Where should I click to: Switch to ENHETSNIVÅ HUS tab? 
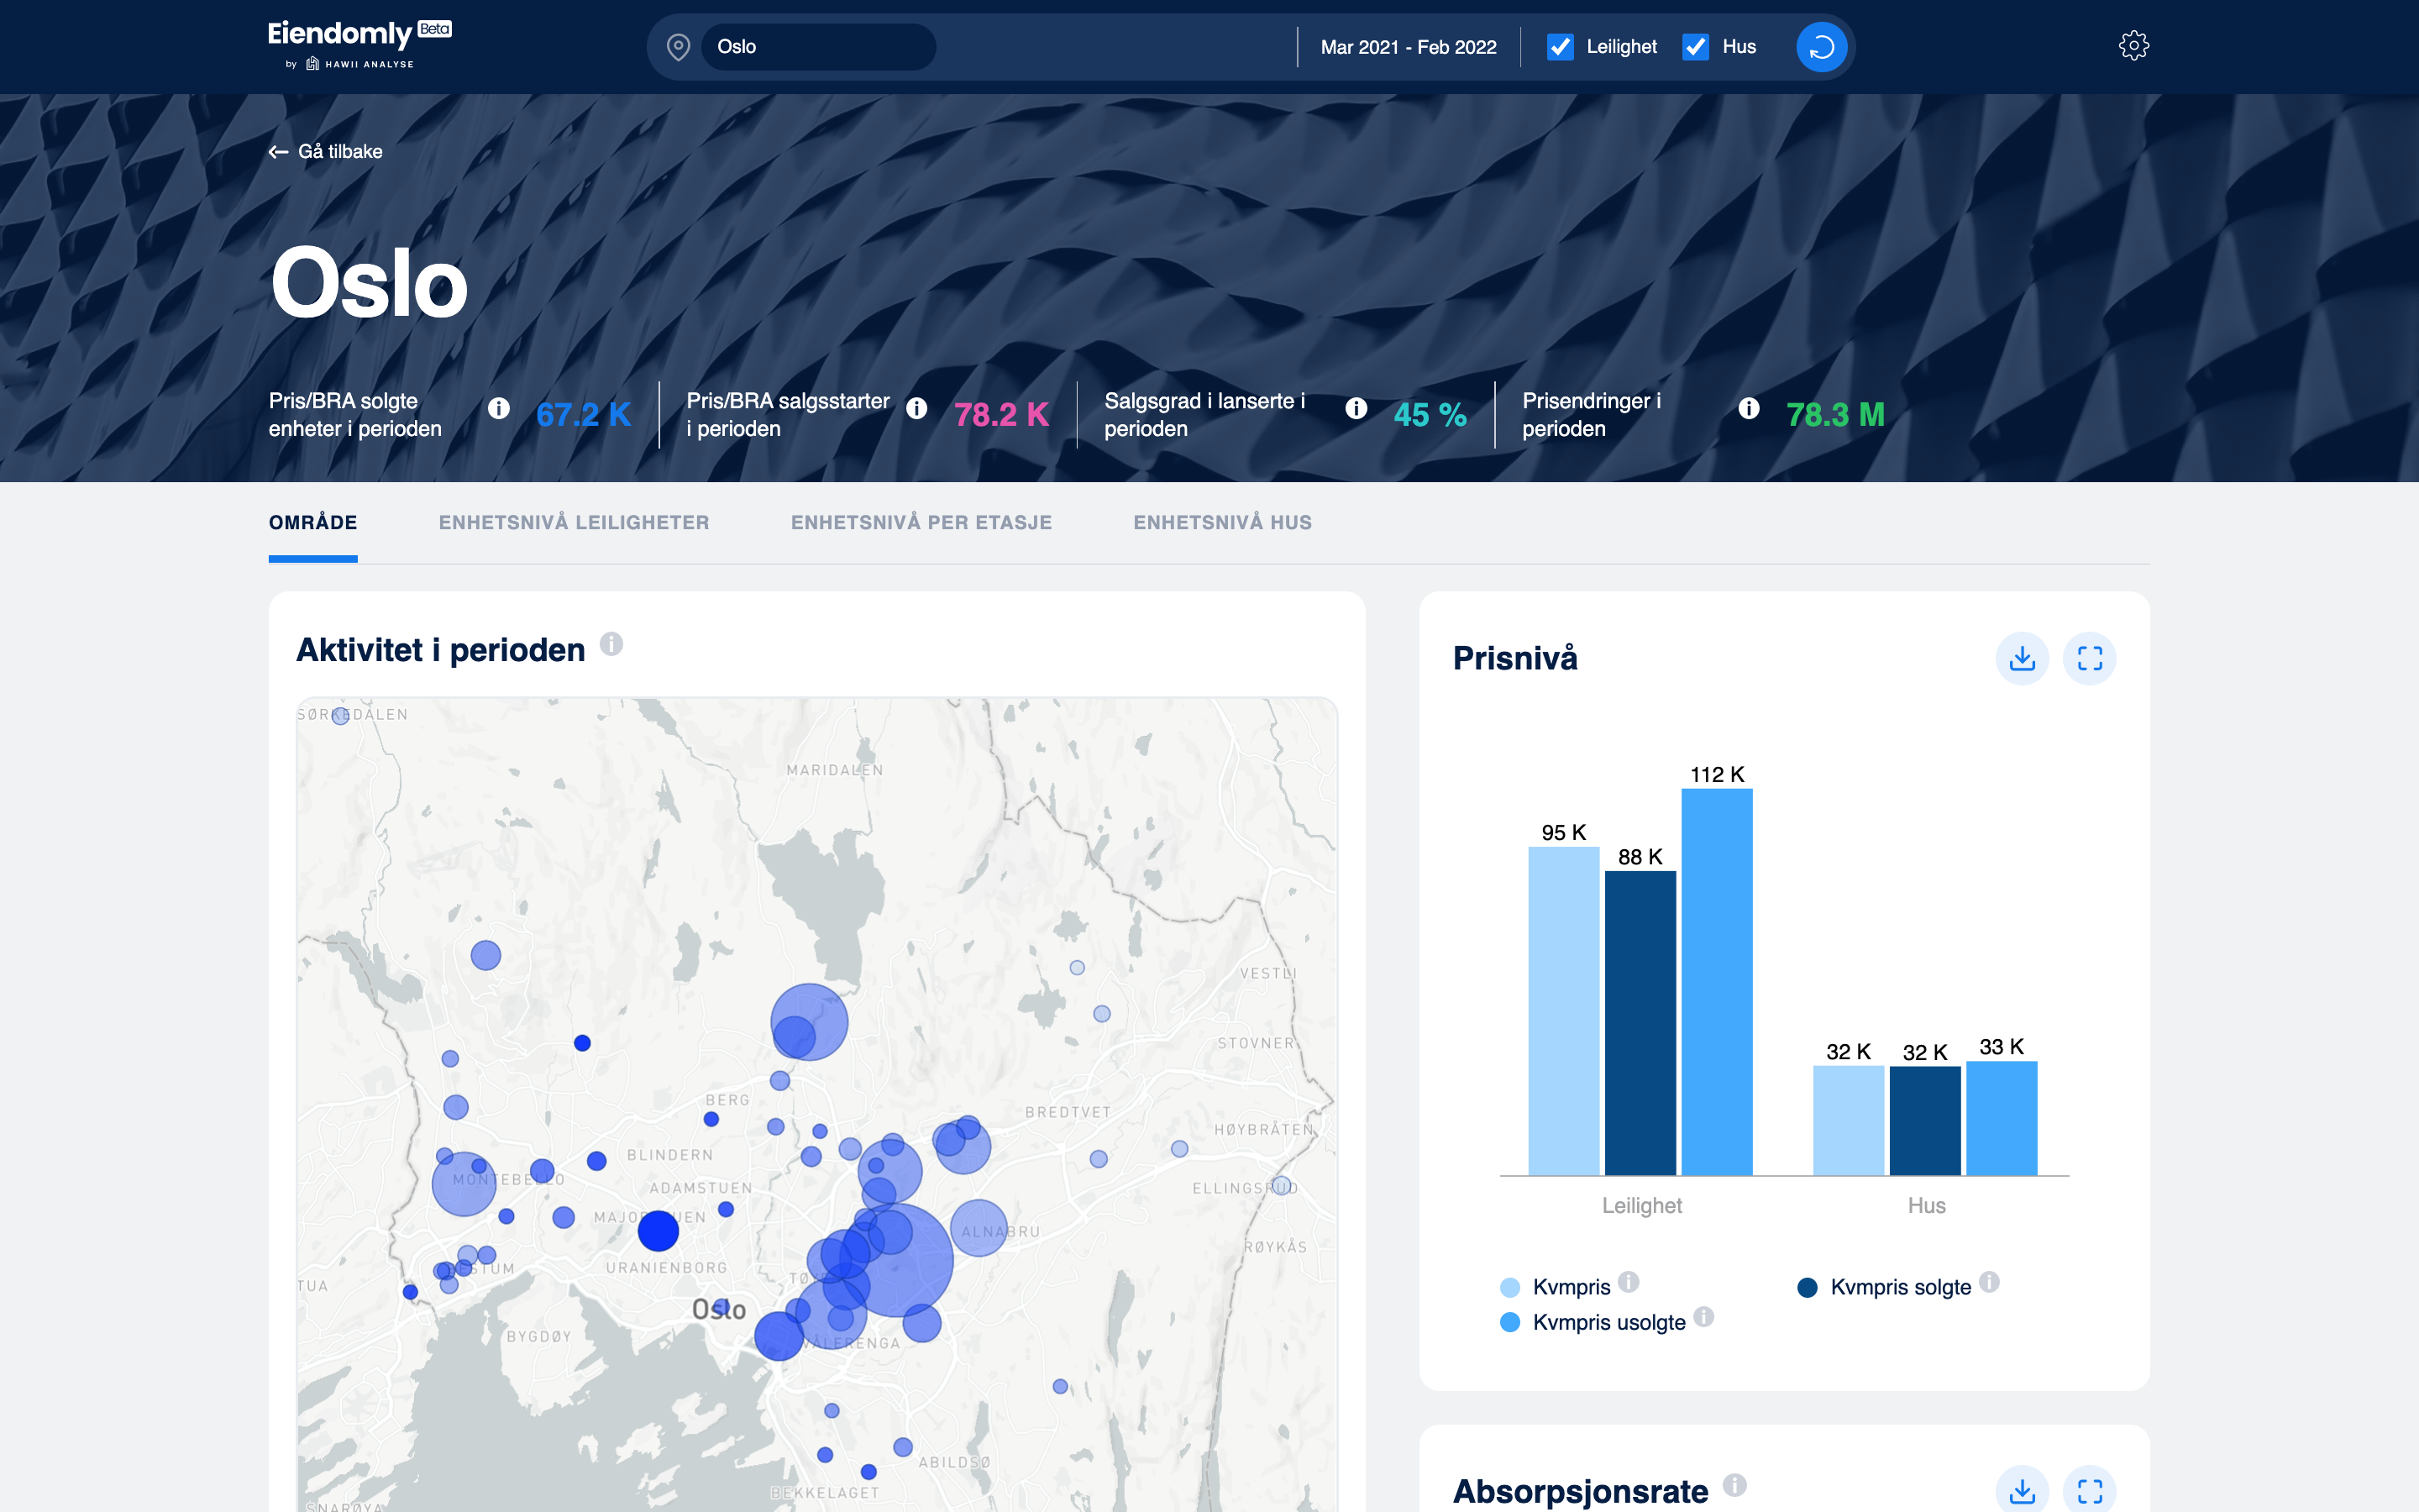point(1222,522)
